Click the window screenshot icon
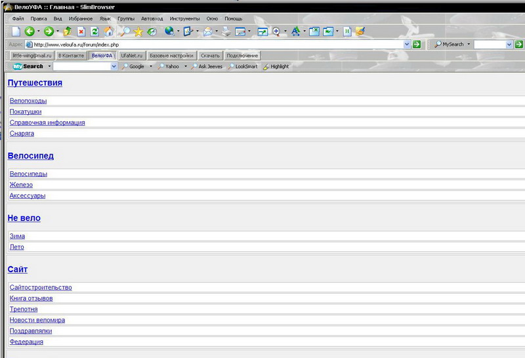 point(240,31)
